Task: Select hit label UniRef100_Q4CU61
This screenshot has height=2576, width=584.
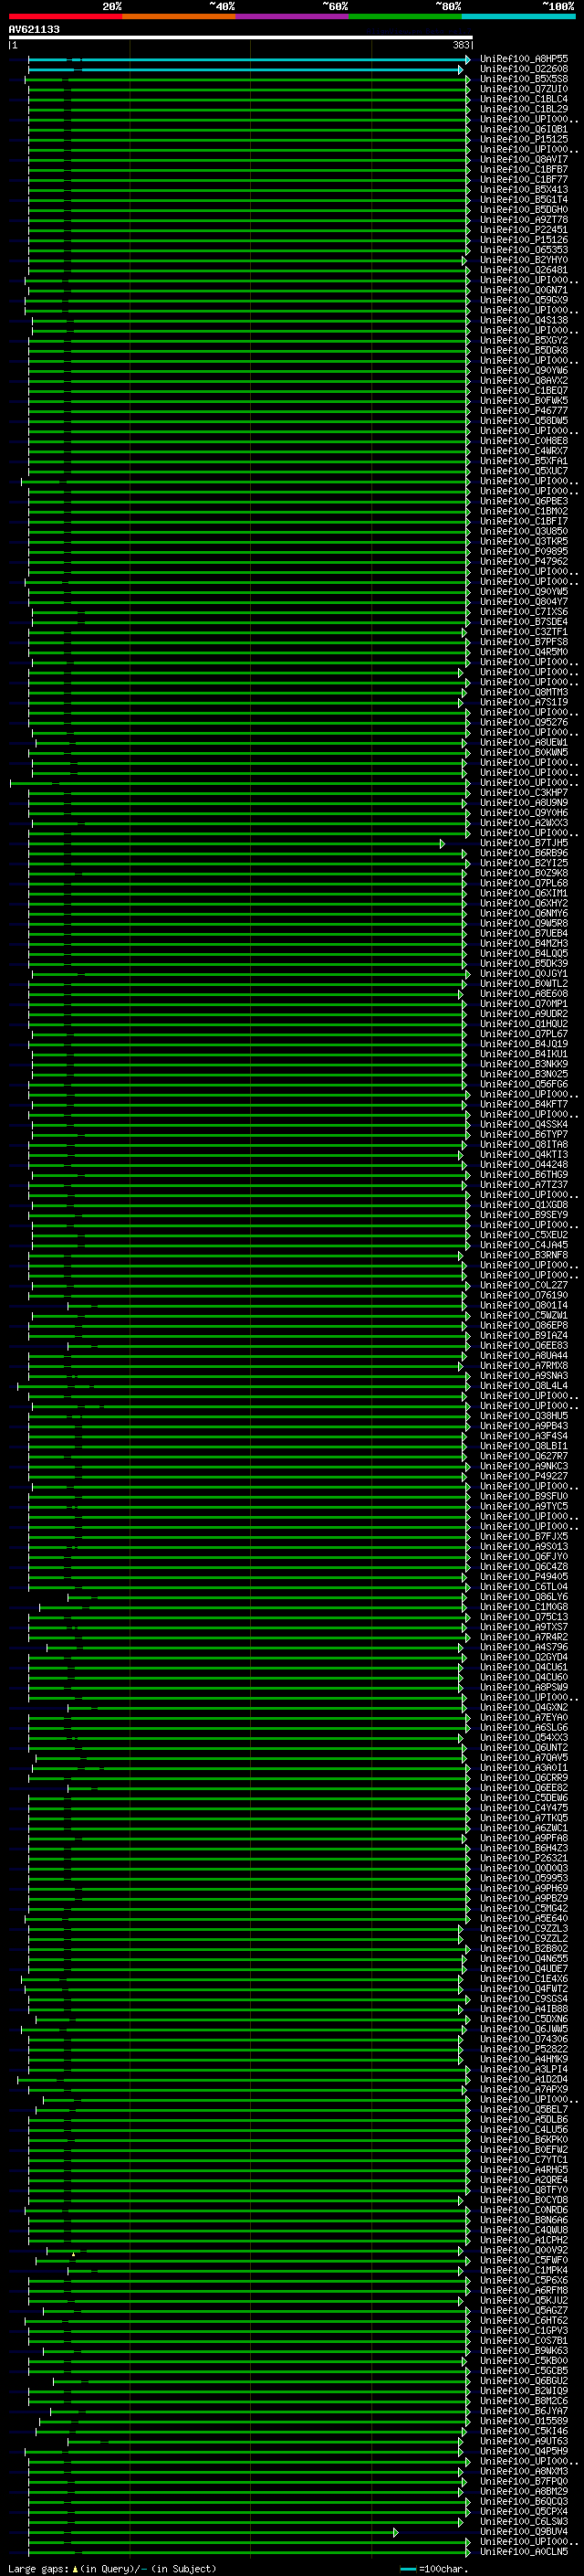Action: point(524,1667)
